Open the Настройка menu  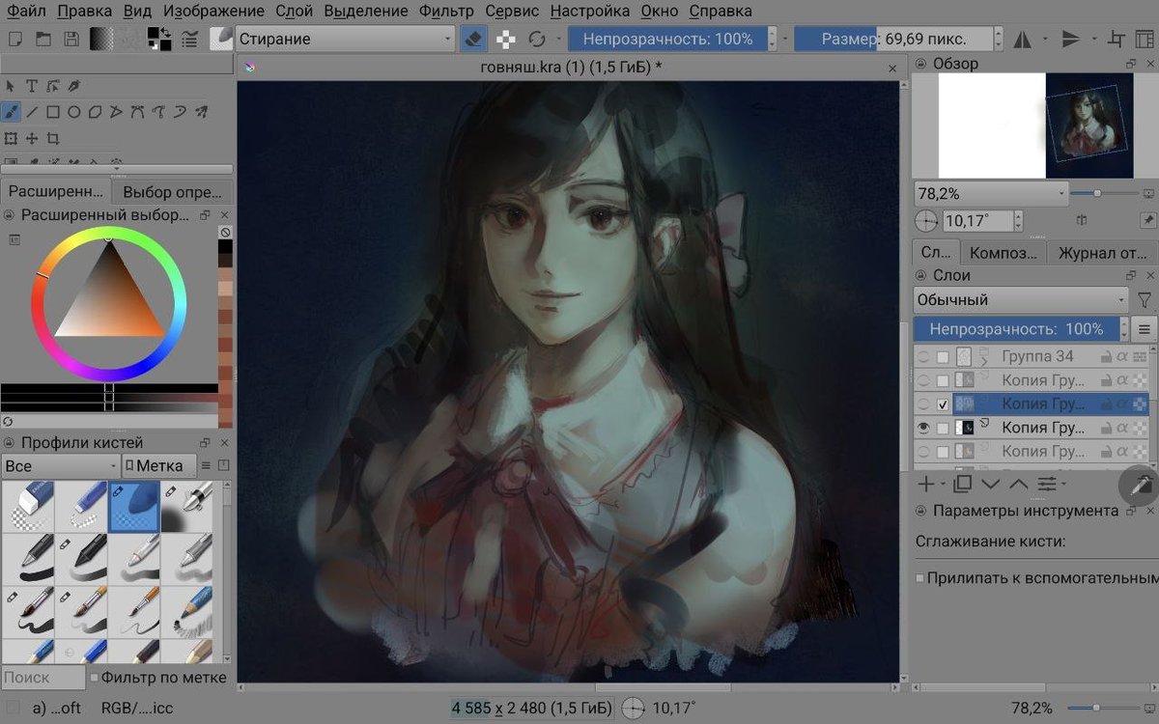click(590, 12)
